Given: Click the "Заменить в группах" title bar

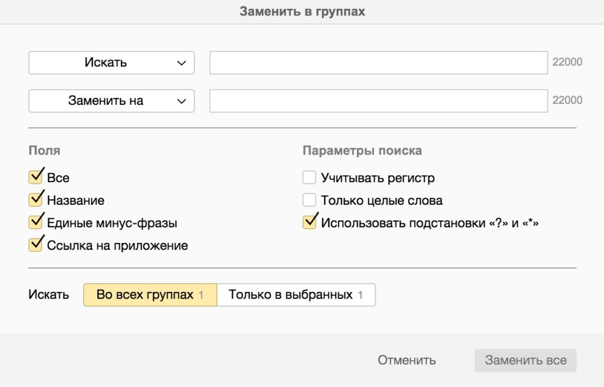Looking at the screenshot, I should pos(302,12).
